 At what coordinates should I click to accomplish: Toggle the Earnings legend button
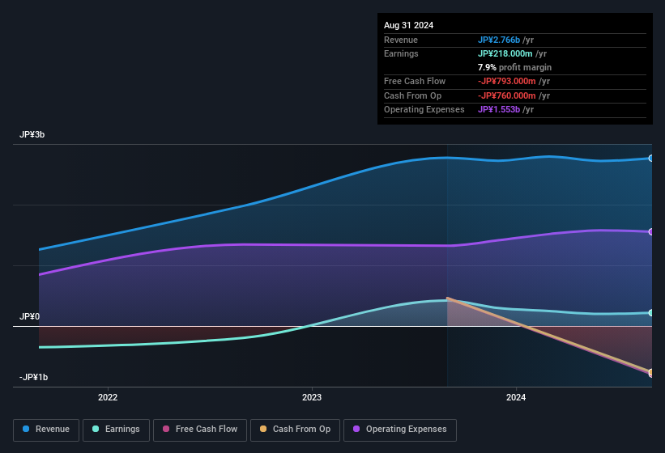(116, 430)
